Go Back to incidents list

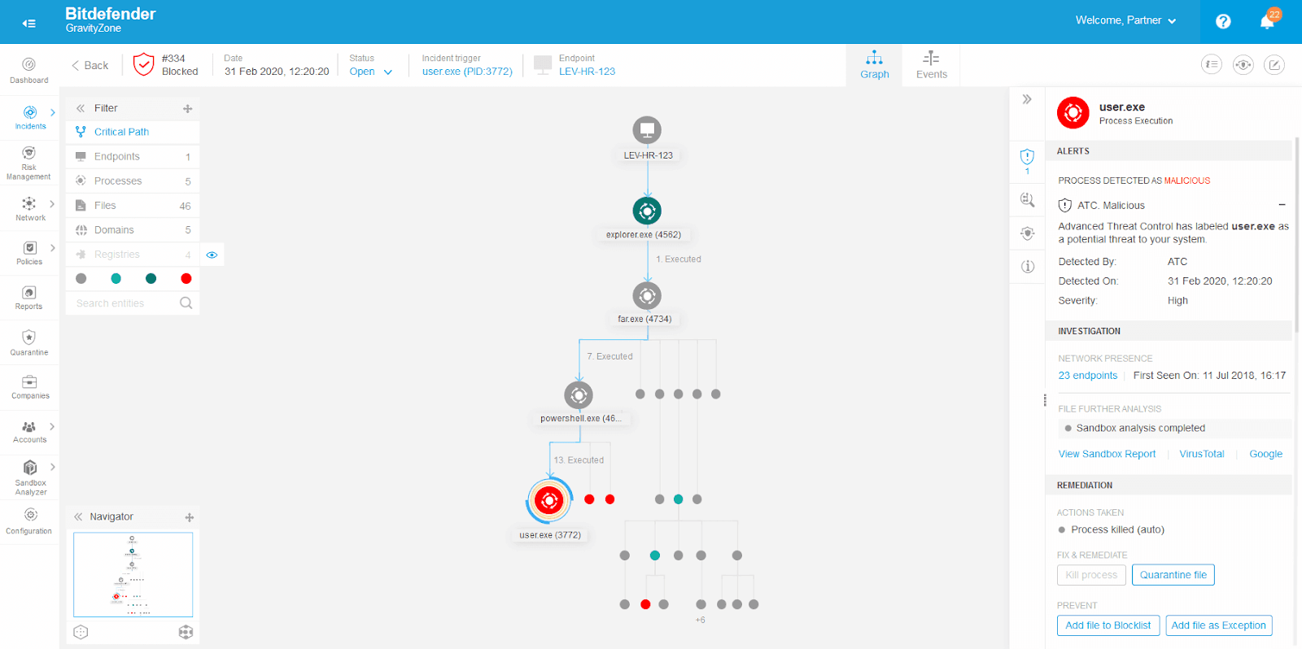90,65
